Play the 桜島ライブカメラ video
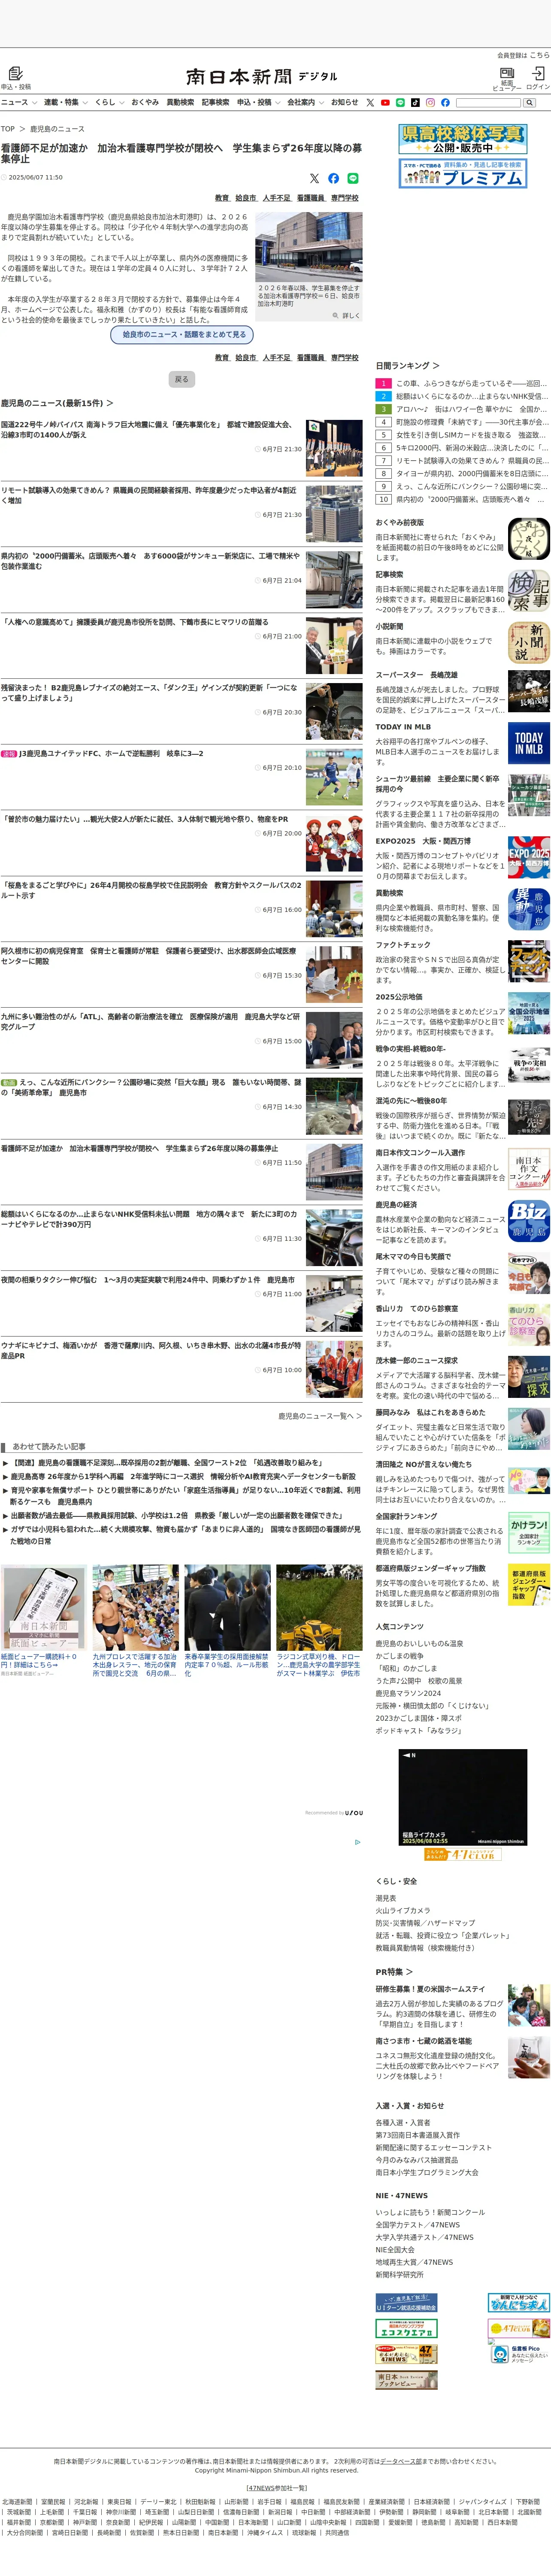The height and width of the screenshot is (2576, 551). tap(463, 1797)
